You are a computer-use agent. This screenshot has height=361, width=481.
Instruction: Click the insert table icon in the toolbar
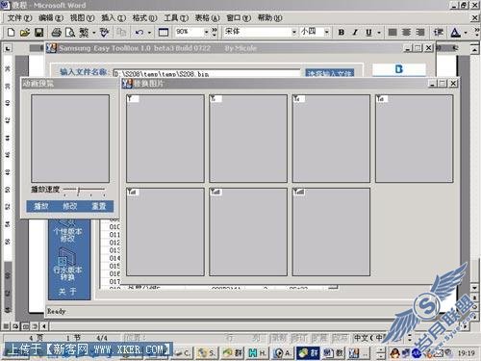[164, 32]
